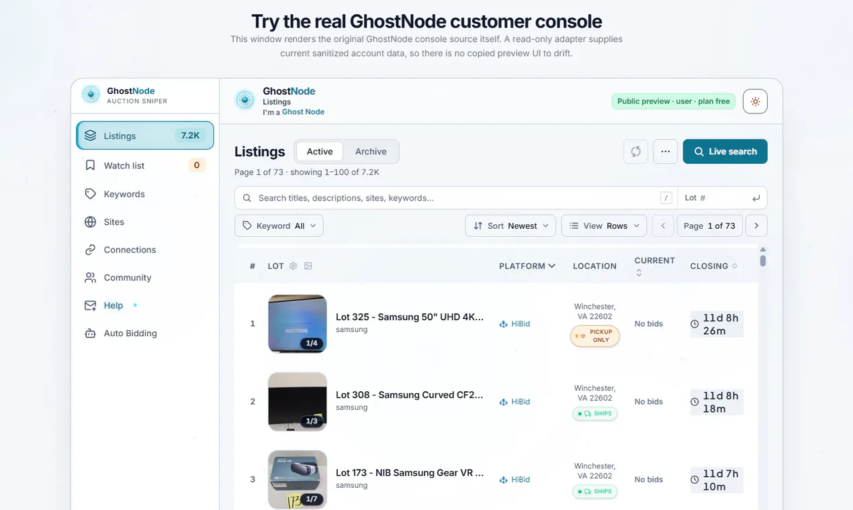853x510 pixels.
Task: Click the HiBid link in the Lot 325 row
Action: tap(514, 323)
